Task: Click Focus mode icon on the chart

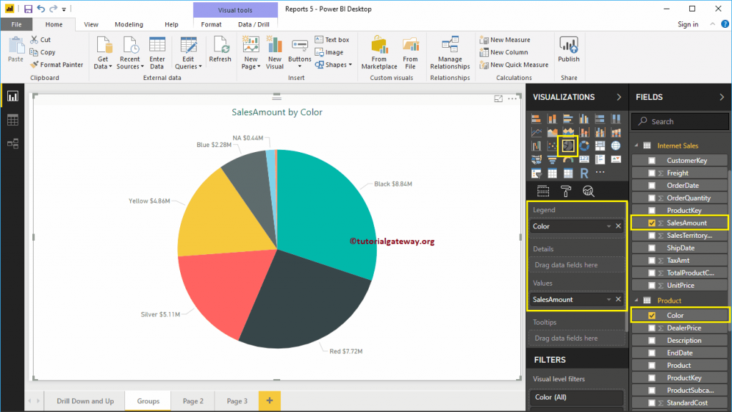Action: pos(498,99)
